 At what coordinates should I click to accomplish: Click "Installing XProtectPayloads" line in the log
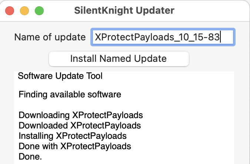pyautogui.click(x=73, y=135)
